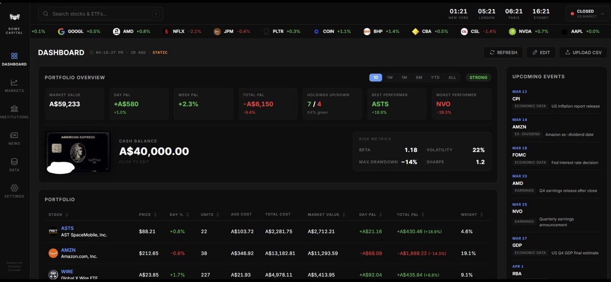Click the clock icon beside dashboard timestamp
Screen dimensions: 611x282
pos(91,52)
